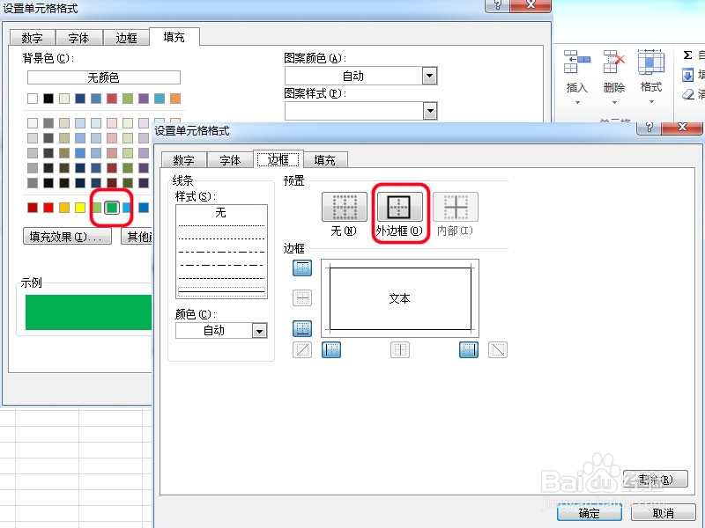Click the descending diagonal border icon

click(x=498, y=349)
